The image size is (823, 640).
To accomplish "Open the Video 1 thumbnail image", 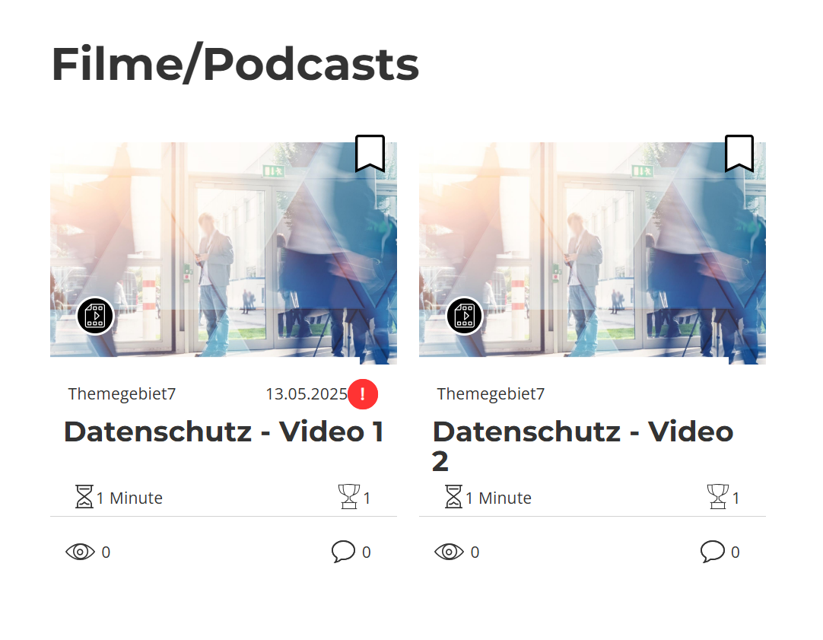I will pos(224,253).
